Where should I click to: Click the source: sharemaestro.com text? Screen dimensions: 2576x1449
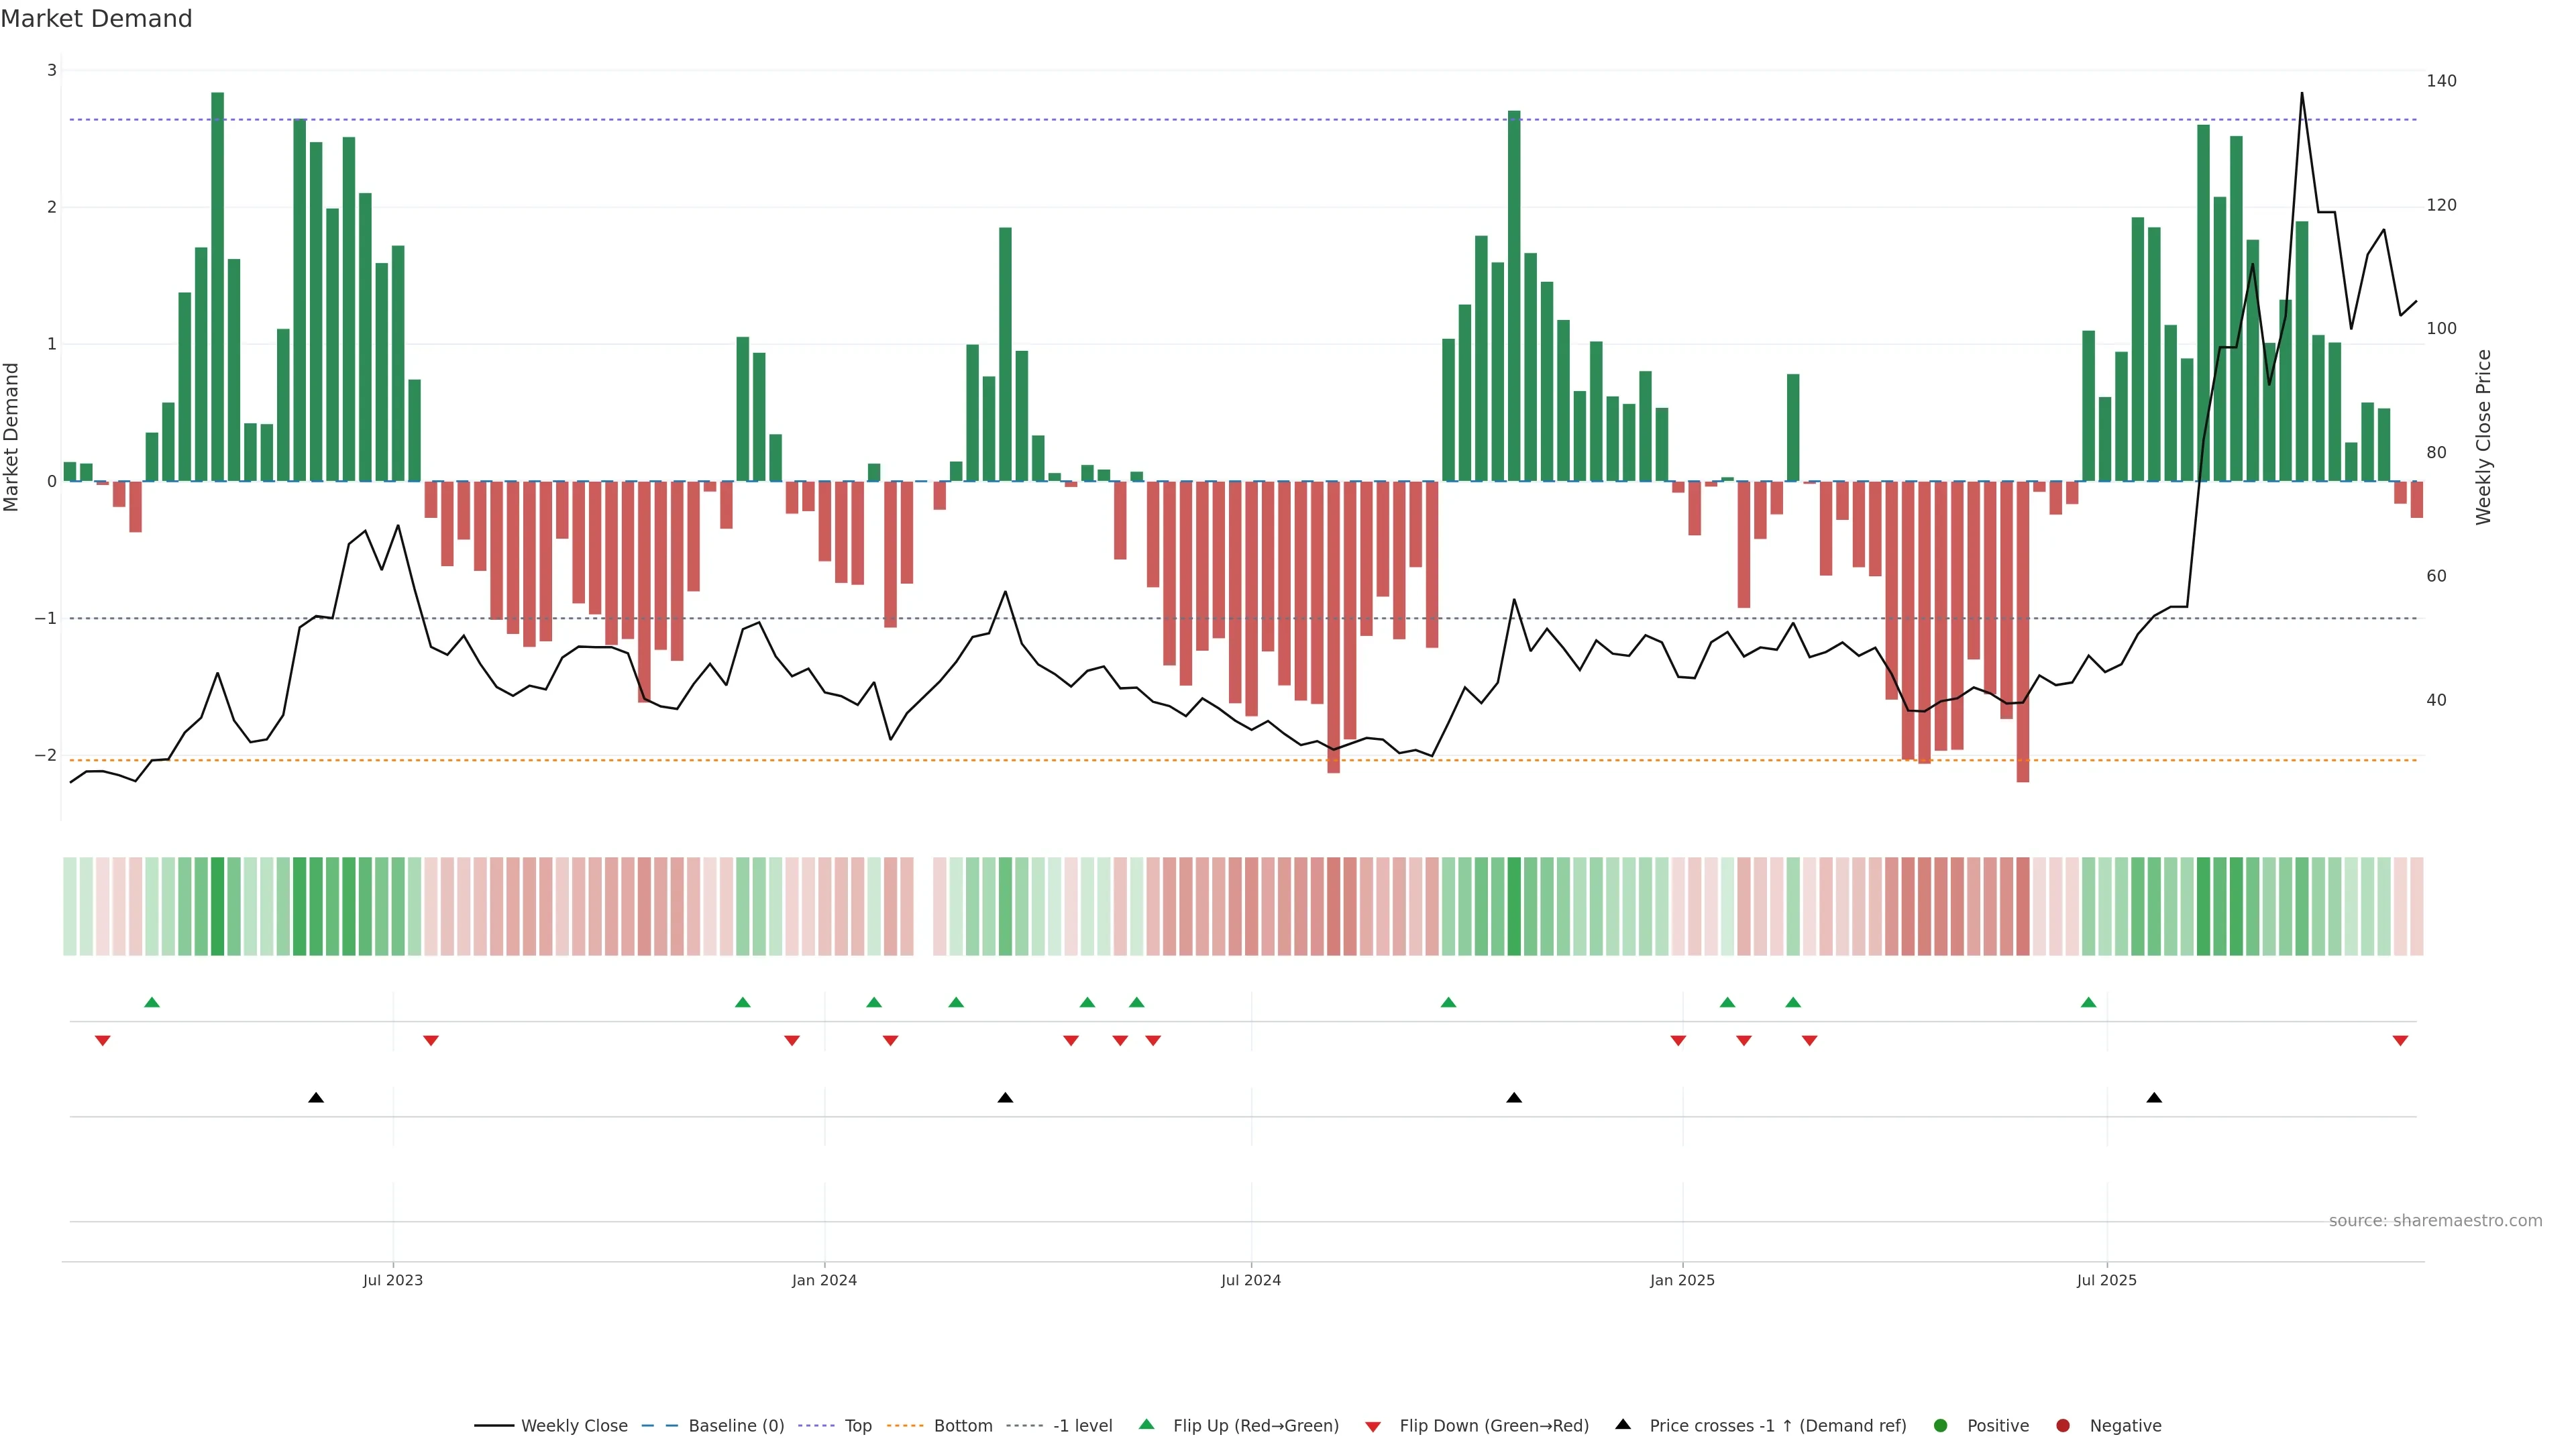click(x=2435, y=1220)
